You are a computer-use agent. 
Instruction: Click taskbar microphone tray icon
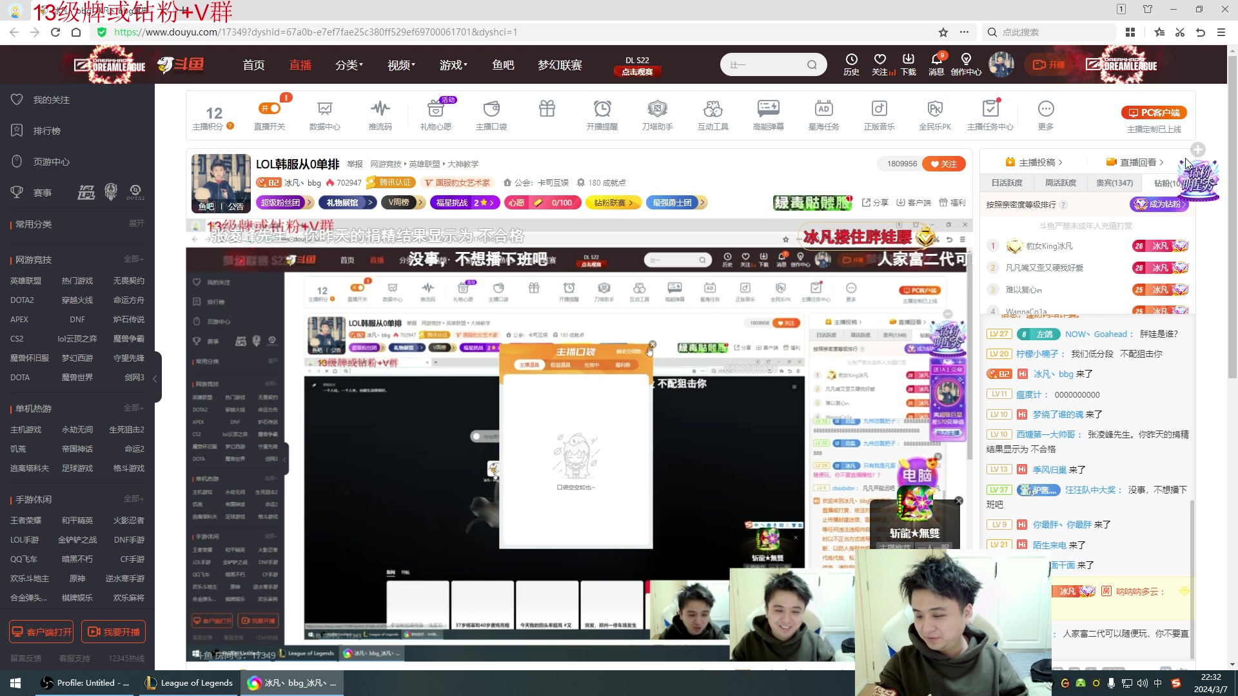tap(1111, 683)
